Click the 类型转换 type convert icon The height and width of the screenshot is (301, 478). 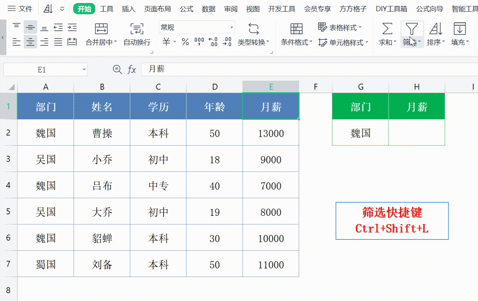(x=254, y=29)
